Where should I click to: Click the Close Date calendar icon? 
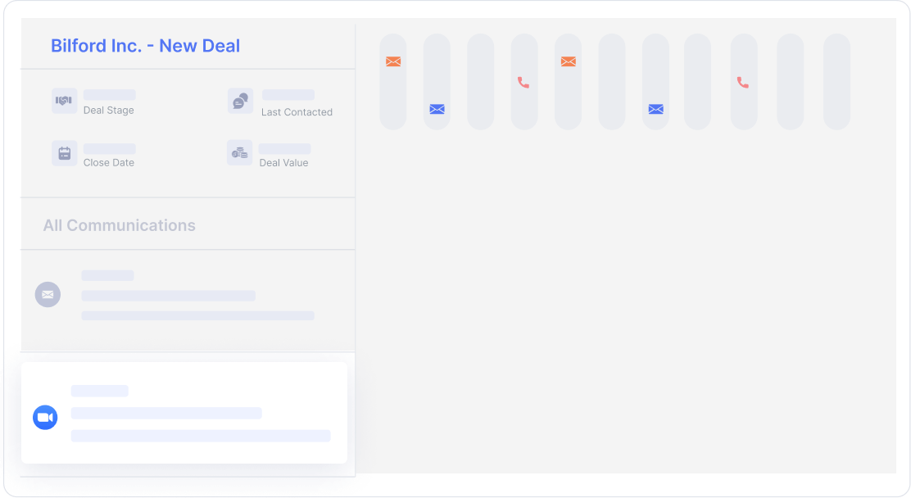click(64, 153)
